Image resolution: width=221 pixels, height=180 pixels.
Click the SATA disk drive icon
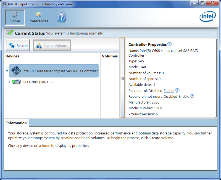pyautogui.click(x=16, y=82)
